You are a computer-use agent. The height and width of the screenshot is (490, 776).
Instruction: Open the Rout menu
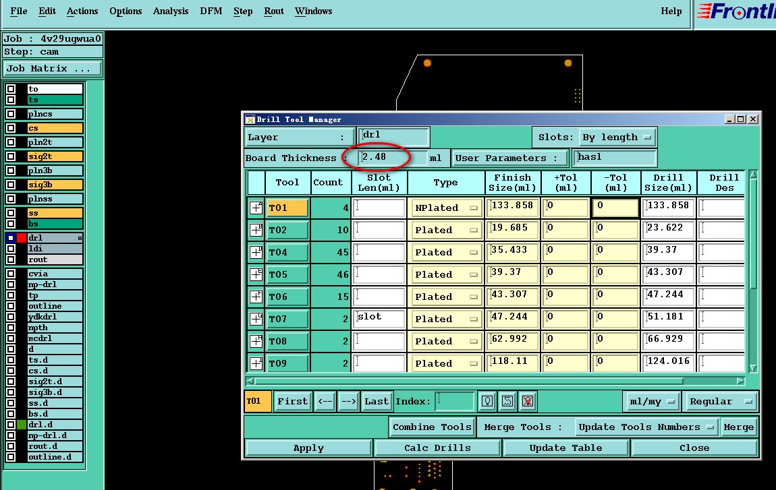point(274,11)
